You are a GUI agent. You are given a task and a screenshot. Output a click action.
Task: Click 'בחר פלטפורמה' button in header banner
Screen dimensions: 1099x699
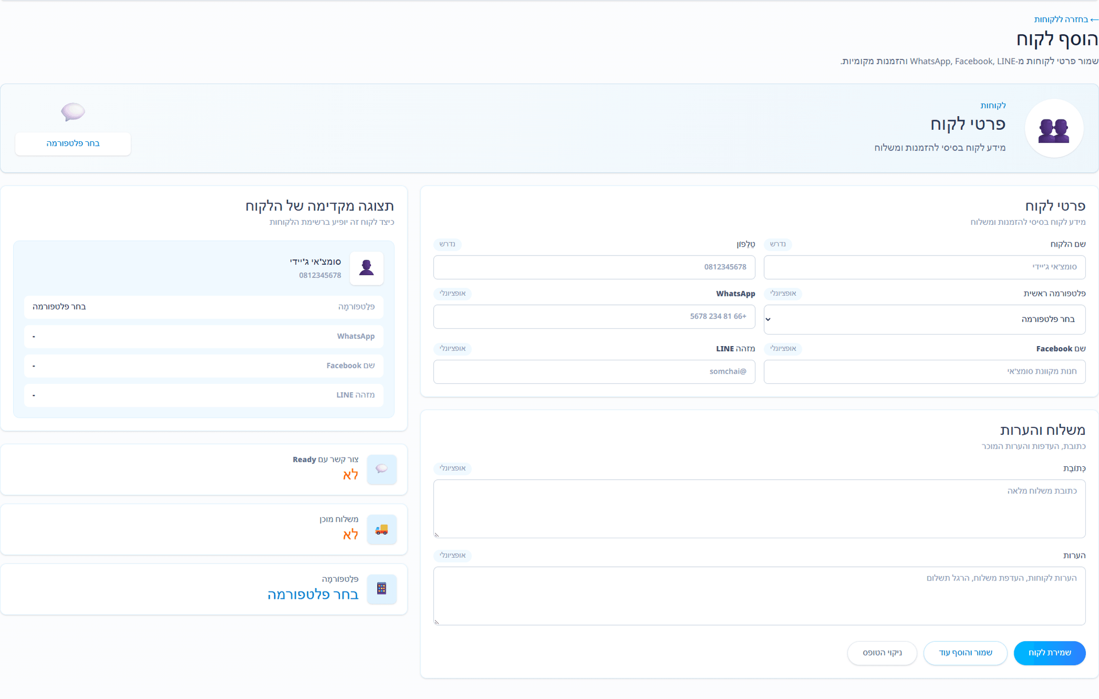pos(73,144)
